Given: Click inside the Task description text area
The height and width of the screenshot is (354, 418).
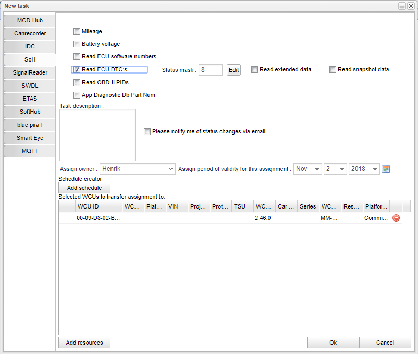Looking at the screenshot, I should point(97,135).
